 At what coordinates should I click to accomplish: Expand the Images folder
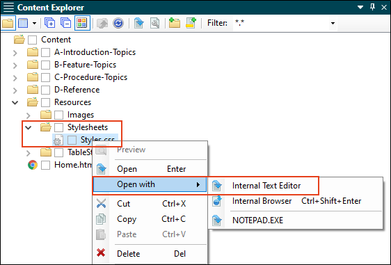(29, 115)
